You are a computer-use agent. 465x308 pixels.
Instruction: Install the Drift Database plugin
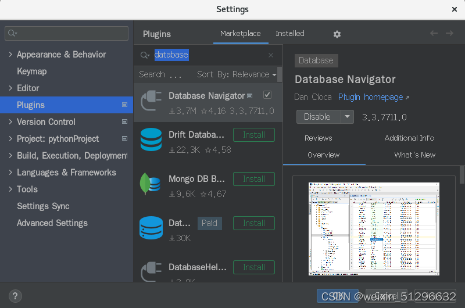254,135
